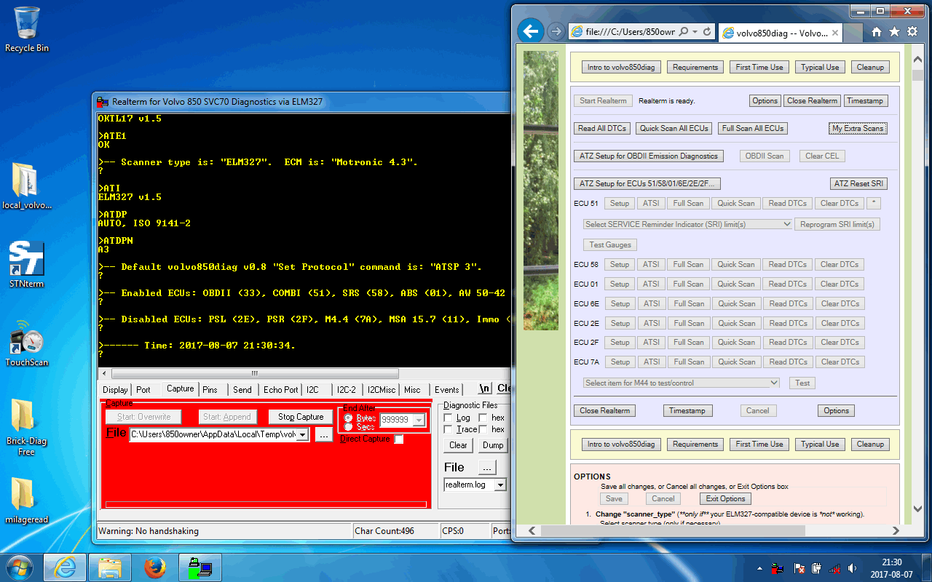This screenshot has height=582, width=932.
Task: Click the Quick Scan All ECUs button
Action: tap(674, 128)
